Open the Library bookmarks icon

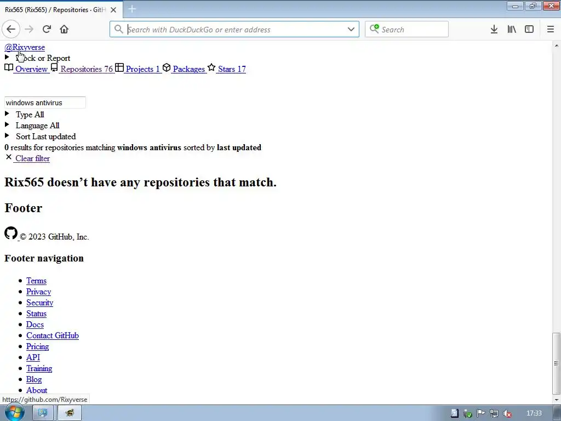pyautogui.click(x=512, y=30)
